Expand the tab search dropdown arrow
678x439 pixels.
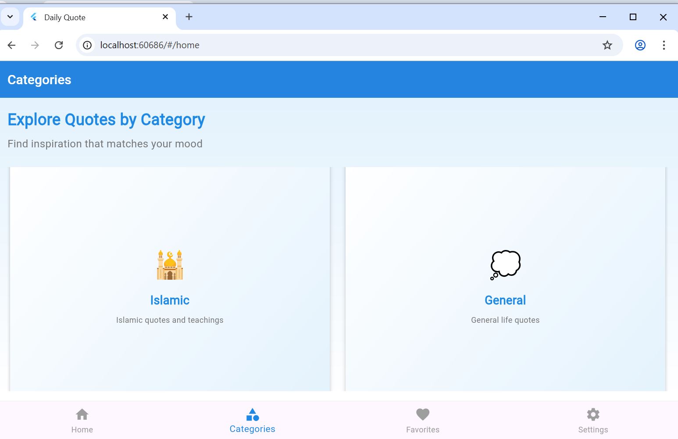10,17
